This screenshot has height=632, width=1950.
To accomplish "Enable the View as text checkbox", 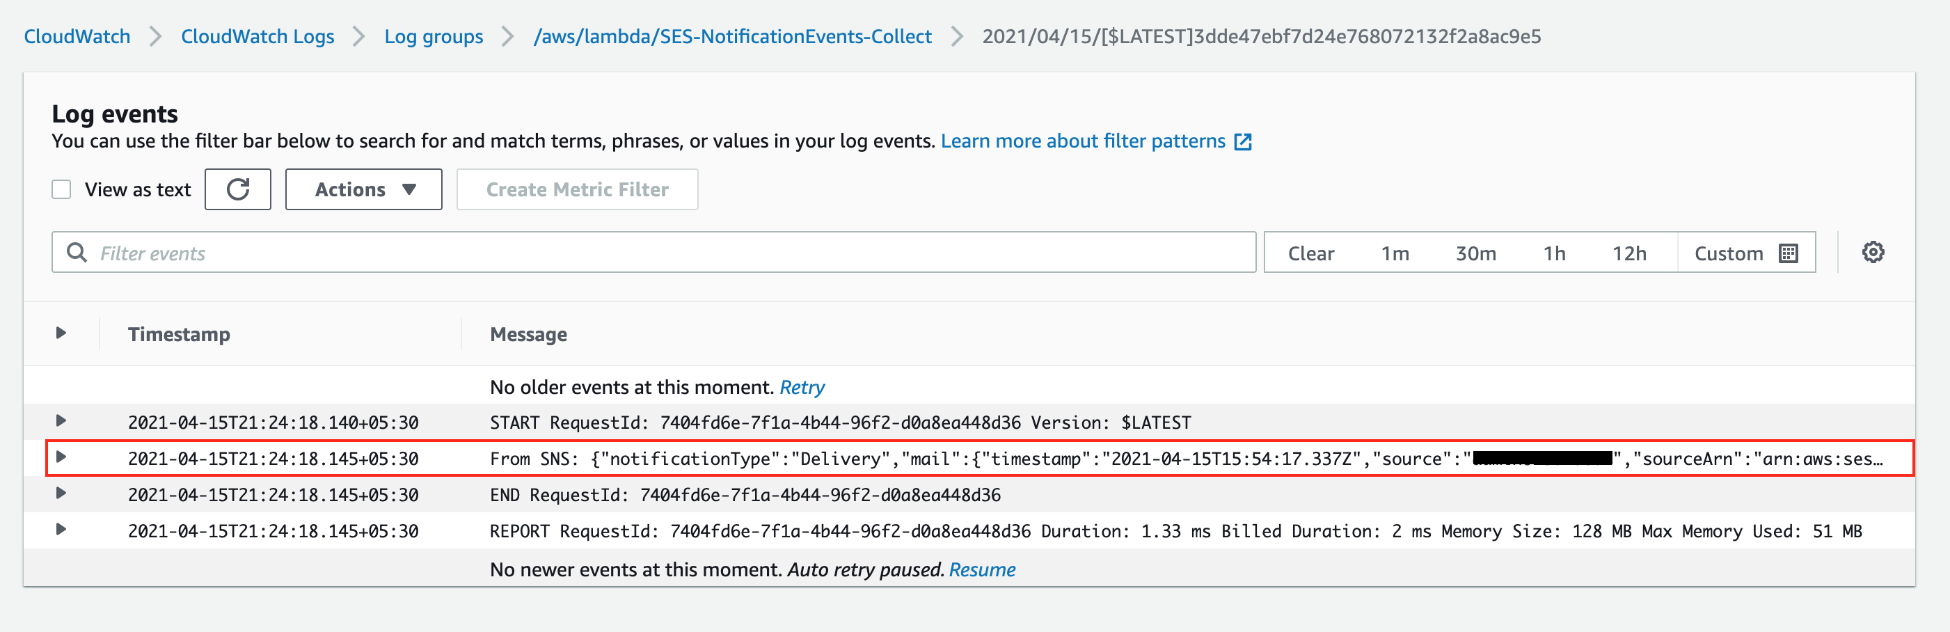I will [x=61, y=189].
